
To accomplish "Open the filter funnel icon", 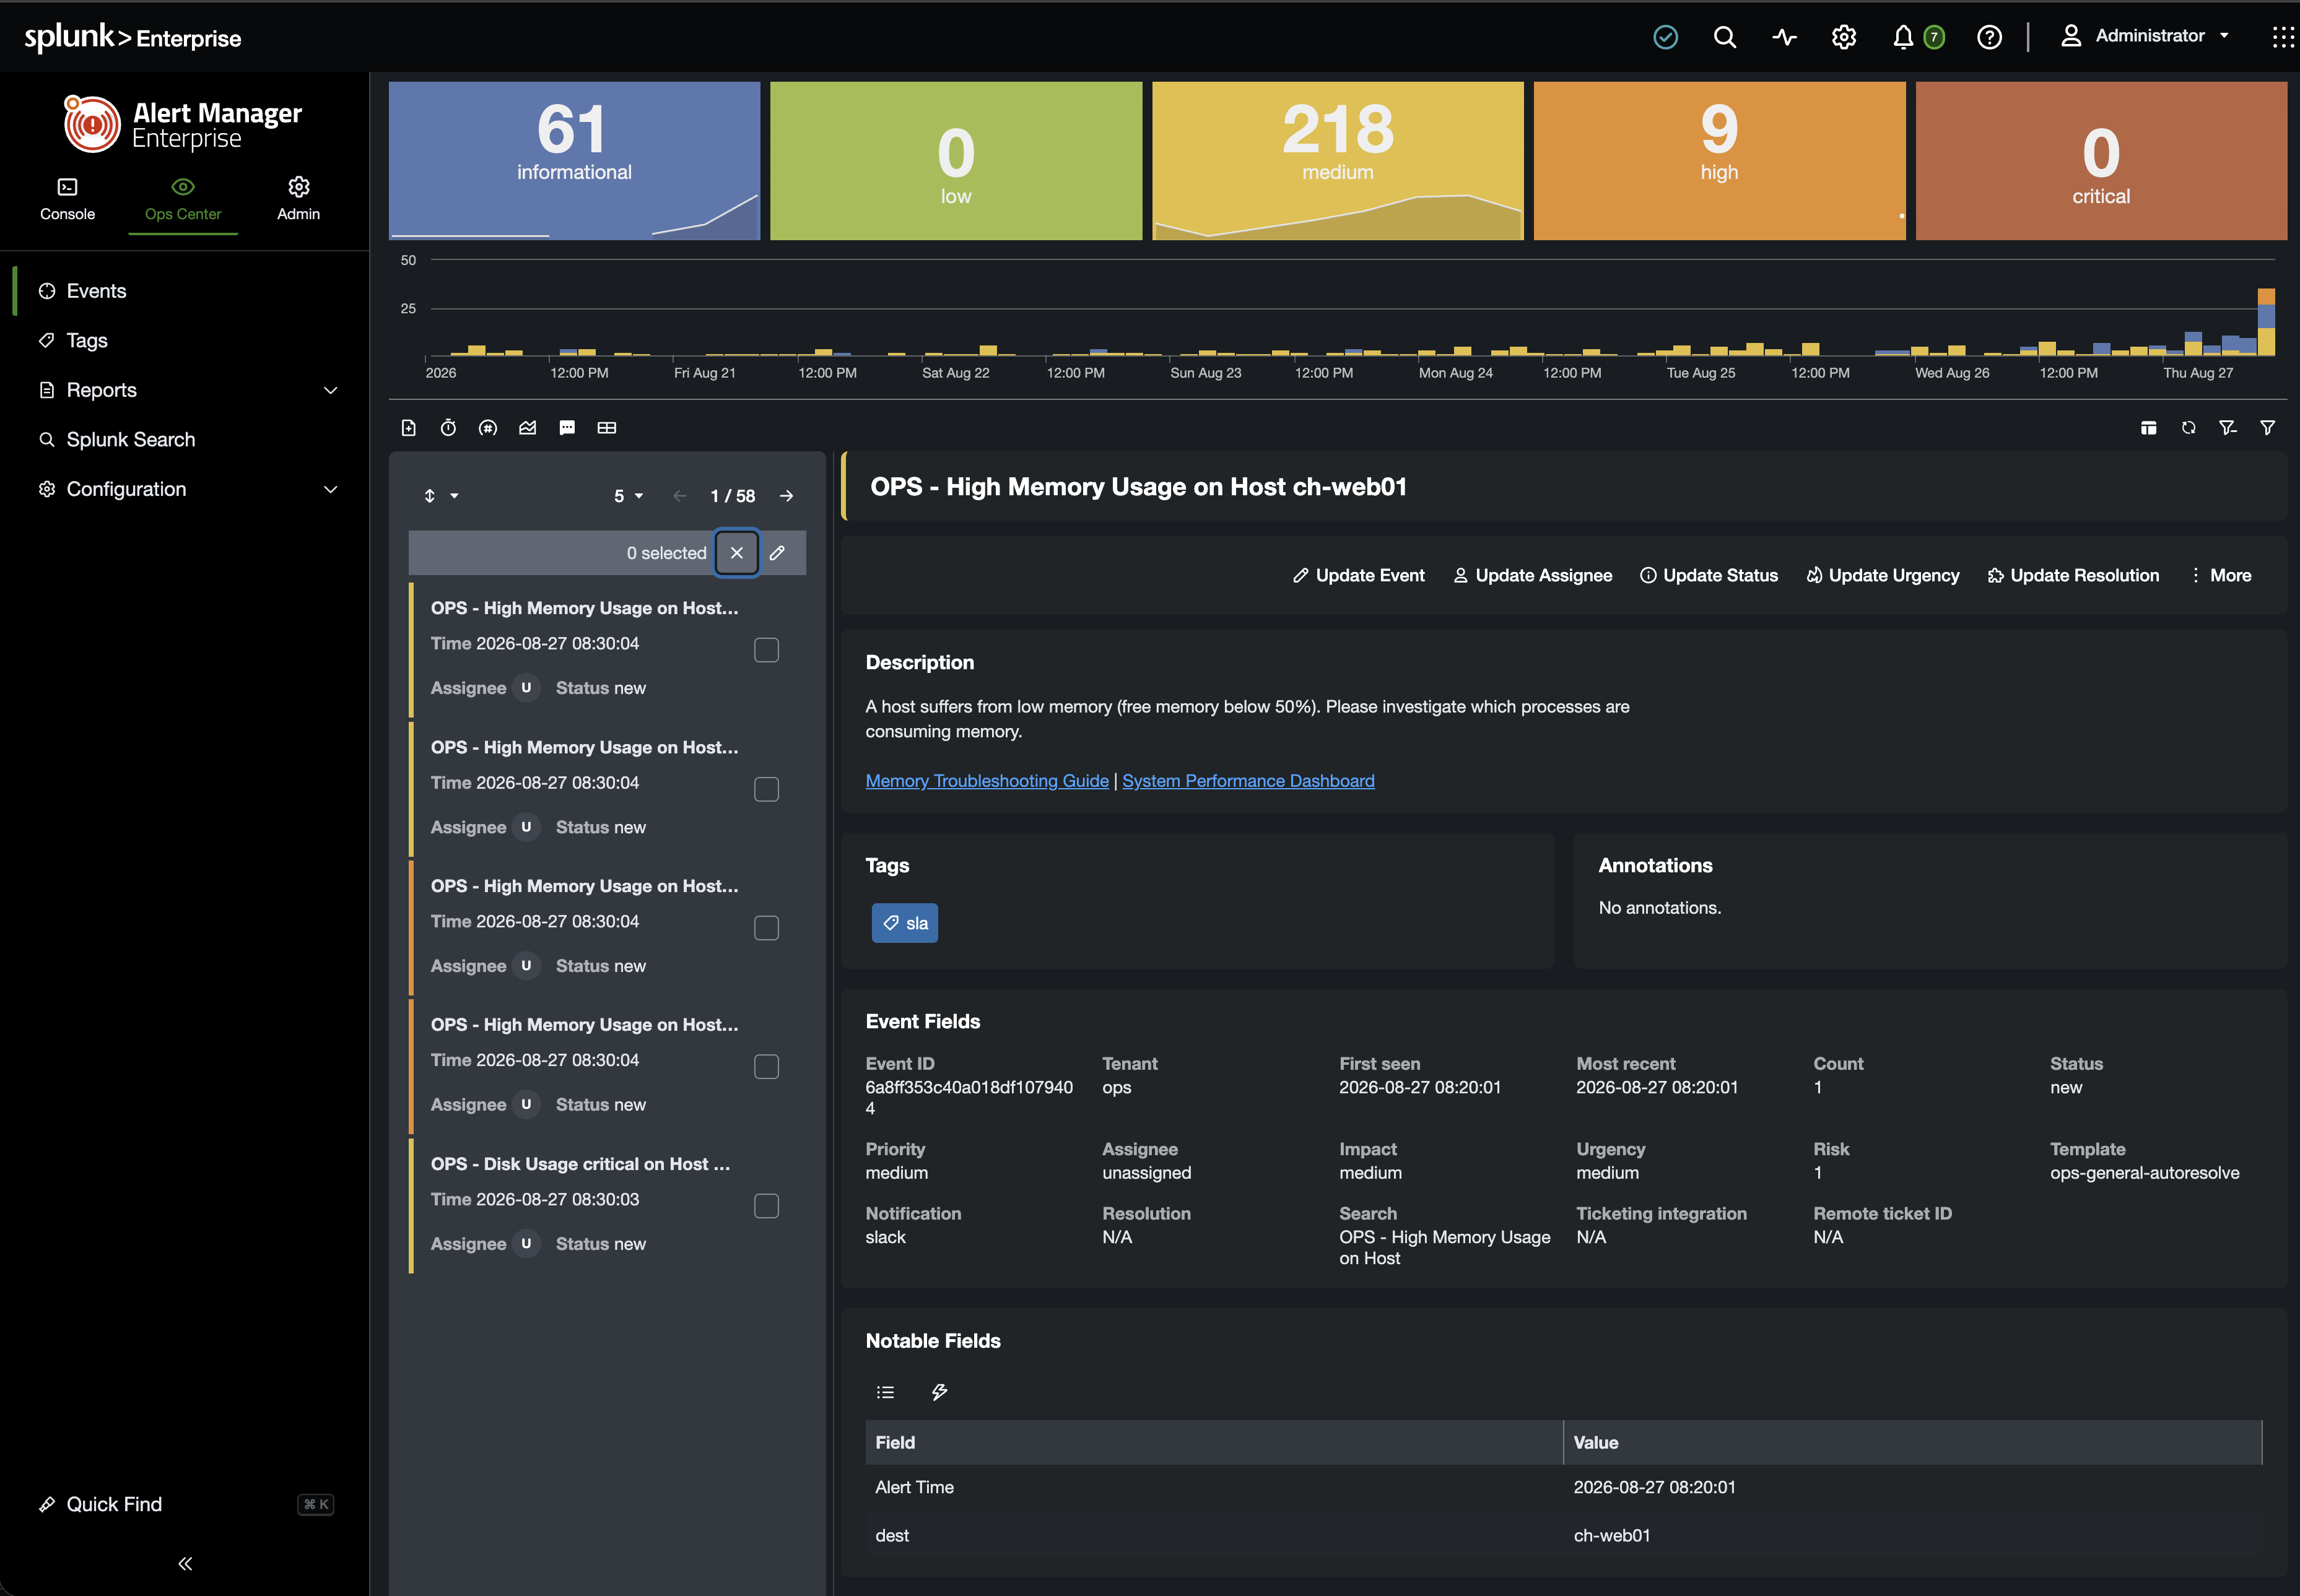I will 2268,428.
